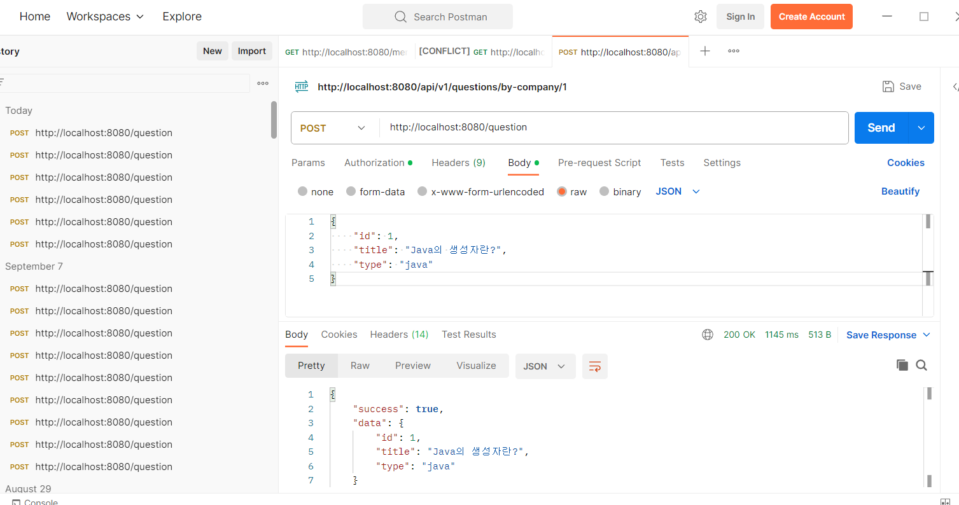Toggle response line wrap icon
Screen dimensions: 959x505
click(x=595, y=366)
